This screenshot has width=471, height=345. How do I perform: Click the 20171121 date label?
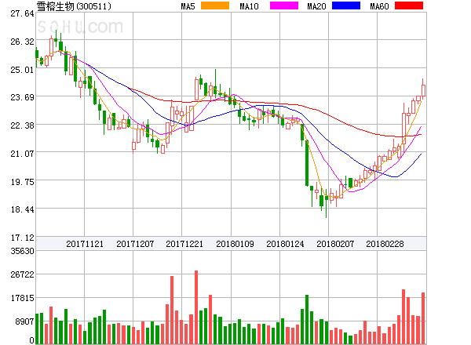click(85, 244)
